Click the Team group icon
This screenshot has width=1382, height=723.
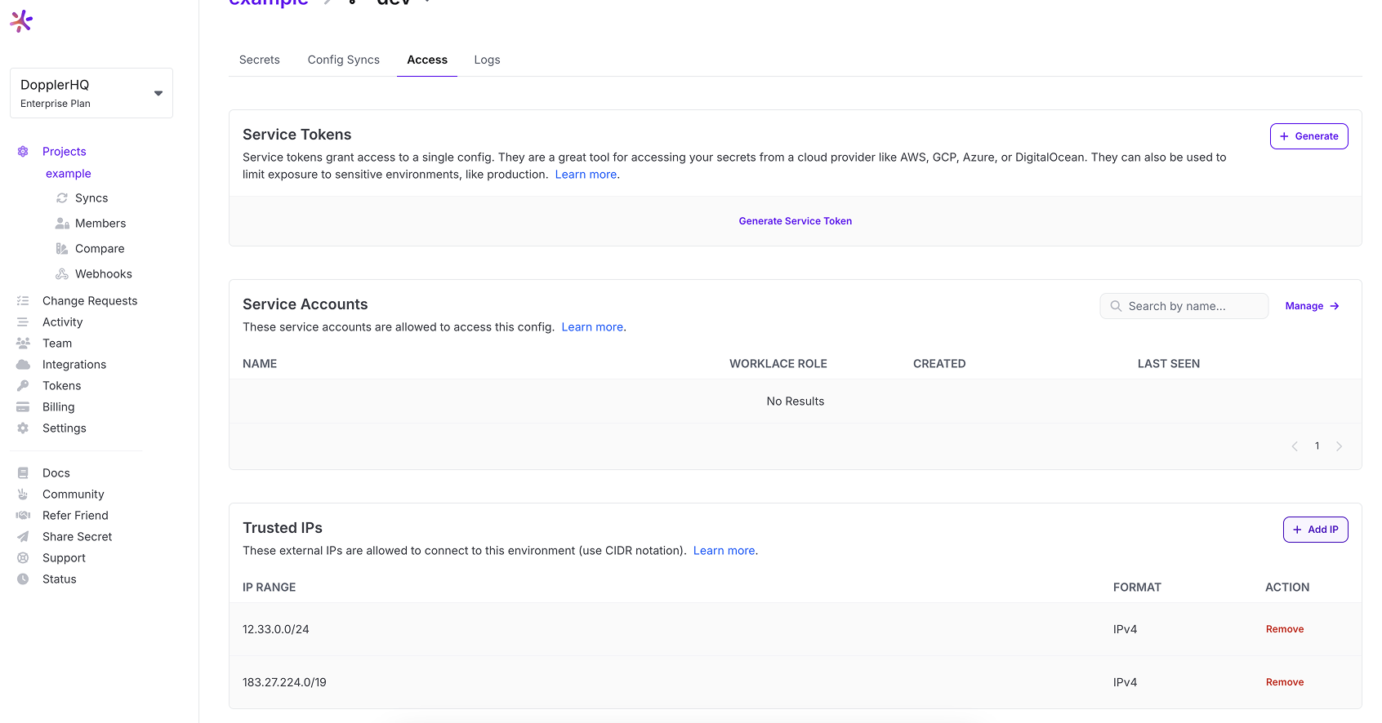pyautogui.click(x=23, y=344)
